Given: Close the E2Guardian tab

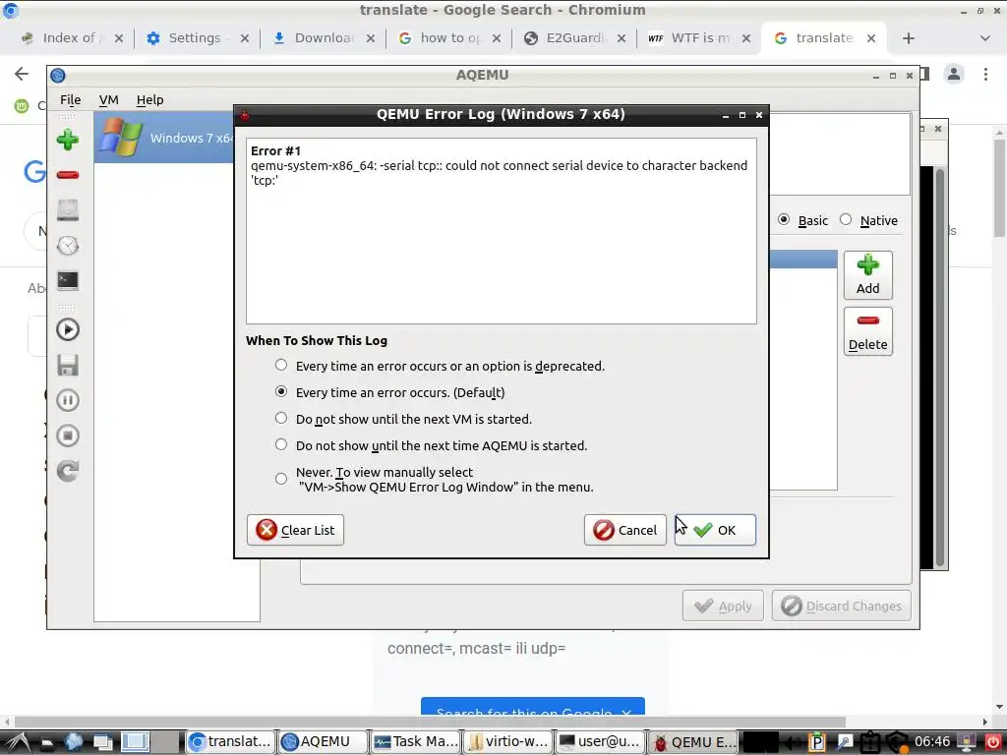Looking at the screenshot, I should click(x=622, y=38).
